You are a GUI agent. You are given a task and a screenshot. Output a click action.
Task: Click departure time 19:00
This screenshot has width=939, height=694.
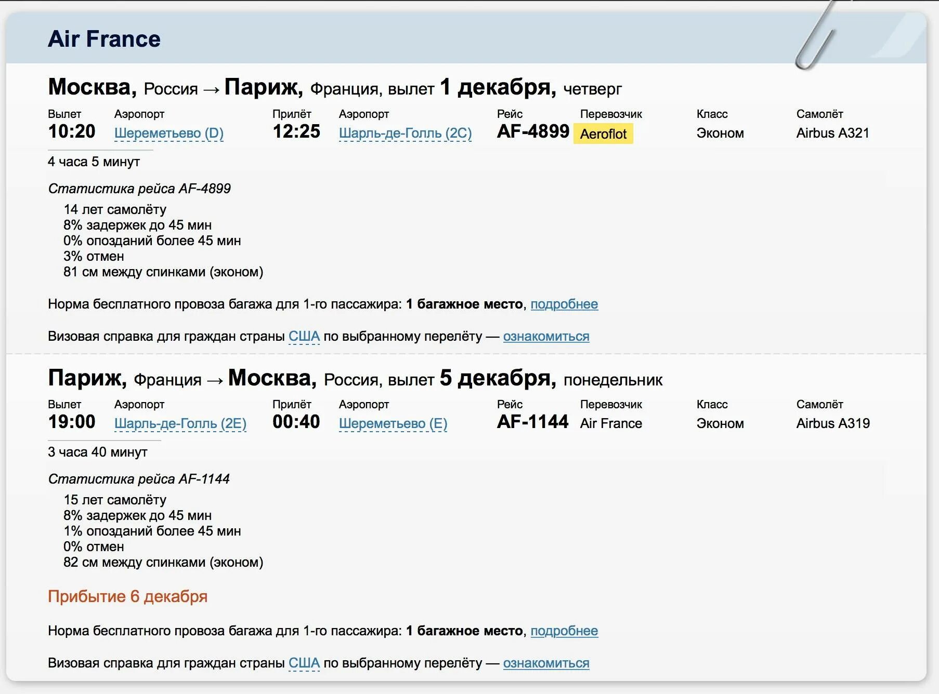pyautogui.click(x=72, y=422)
